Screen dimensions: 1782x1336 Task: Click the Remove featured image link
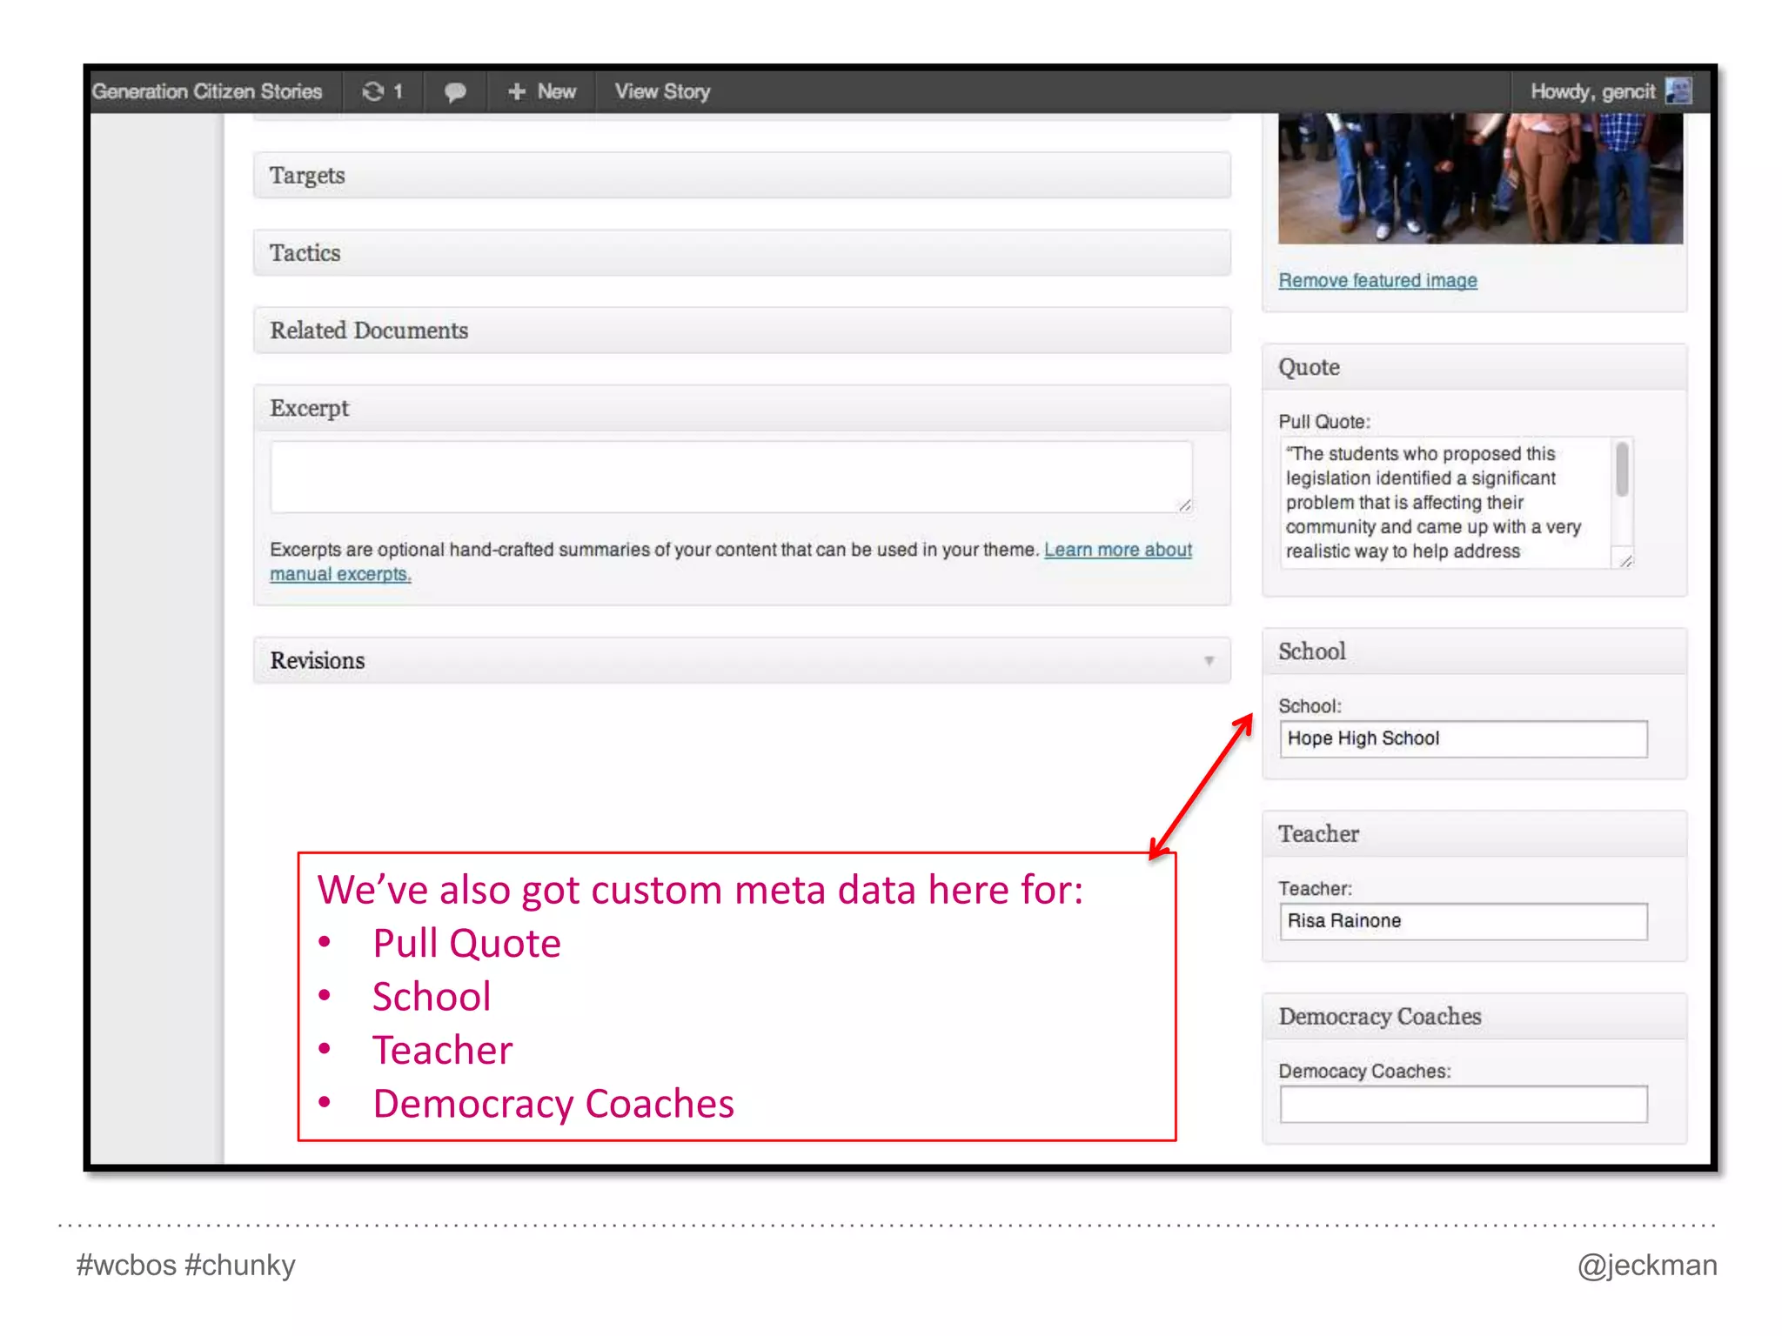pyautogui.click(x=1377, y=280)
